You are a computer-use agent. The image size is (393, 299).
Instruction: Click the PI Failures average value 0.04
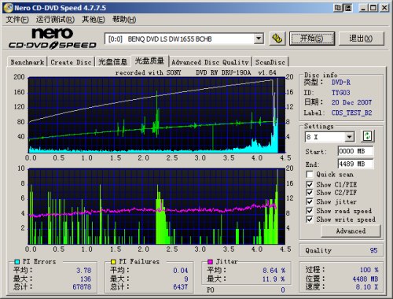click(181, 271)
